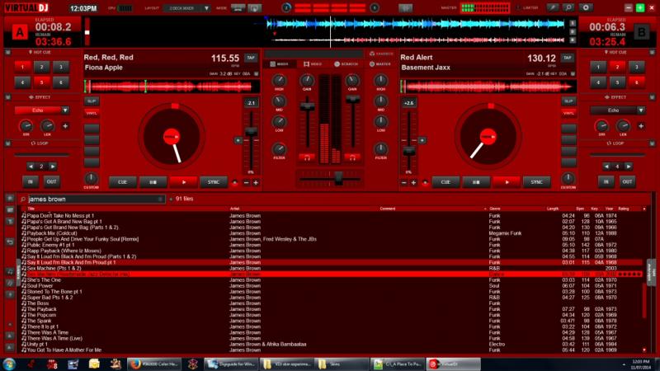Screen dimensions: 660x371
Task: Double loop length on deck A
Action: [x=53, y=167]
